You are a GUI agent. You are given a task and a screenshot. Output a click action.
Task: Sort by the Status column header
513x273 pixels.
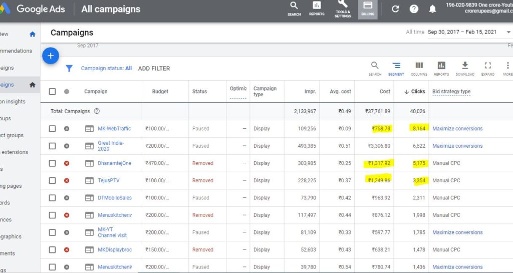(199, 92)
